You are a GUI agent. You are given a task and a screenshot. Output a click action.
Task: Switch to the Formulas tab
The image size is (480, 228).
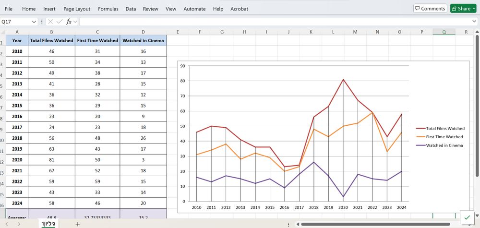108,9
